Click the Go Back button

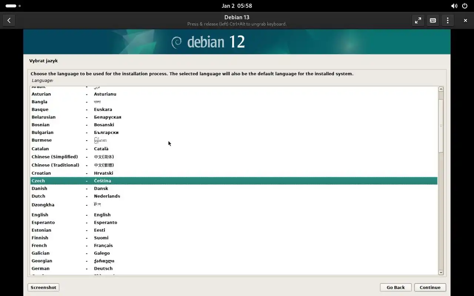tap(396, 287)
